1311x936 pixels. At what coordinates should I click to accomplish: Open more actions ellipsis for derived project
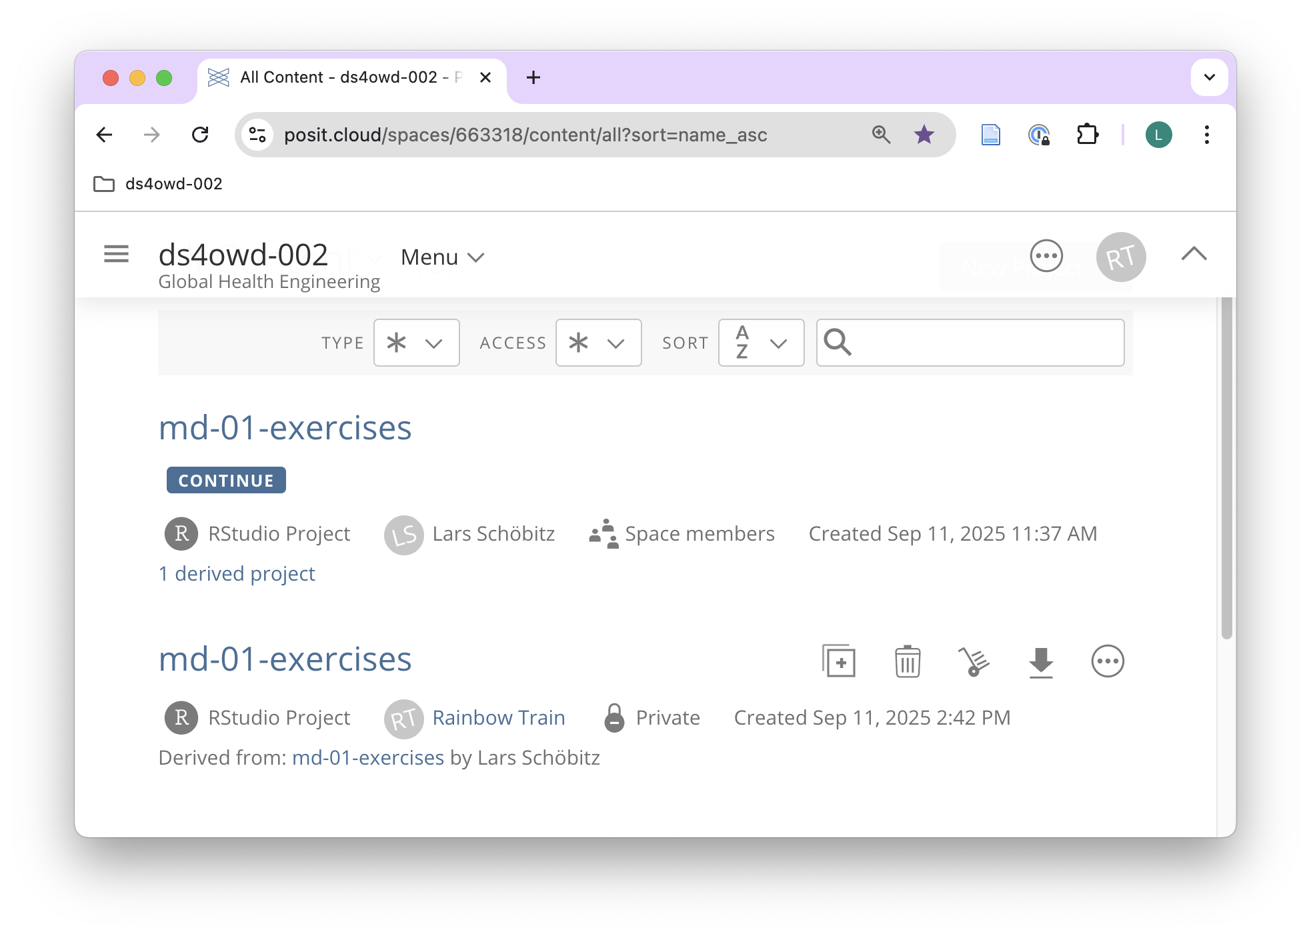(1107, 661)
